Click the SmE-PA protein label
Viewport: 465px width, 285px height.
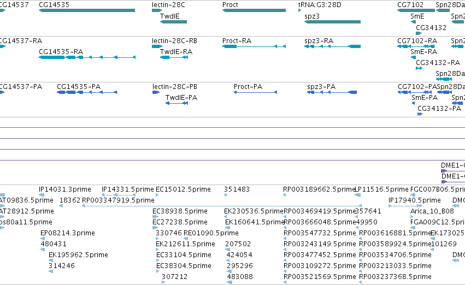point(425,98)
